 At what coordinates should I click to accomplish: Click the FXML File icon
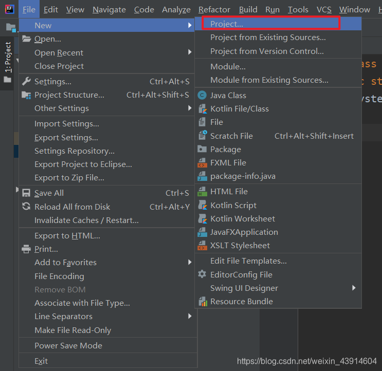tap(202, 162)
